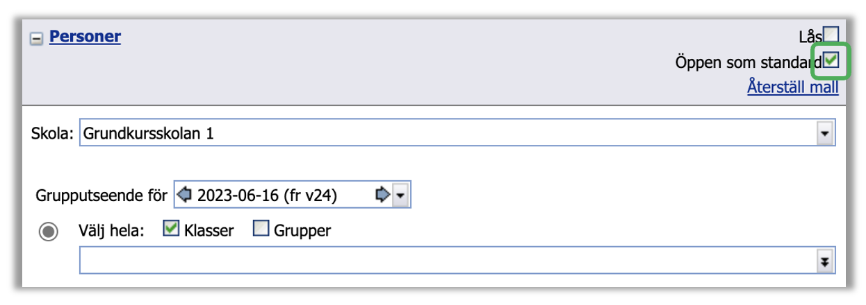Select the Välj hela radio button
866x305 pixels.
(48, 232)
